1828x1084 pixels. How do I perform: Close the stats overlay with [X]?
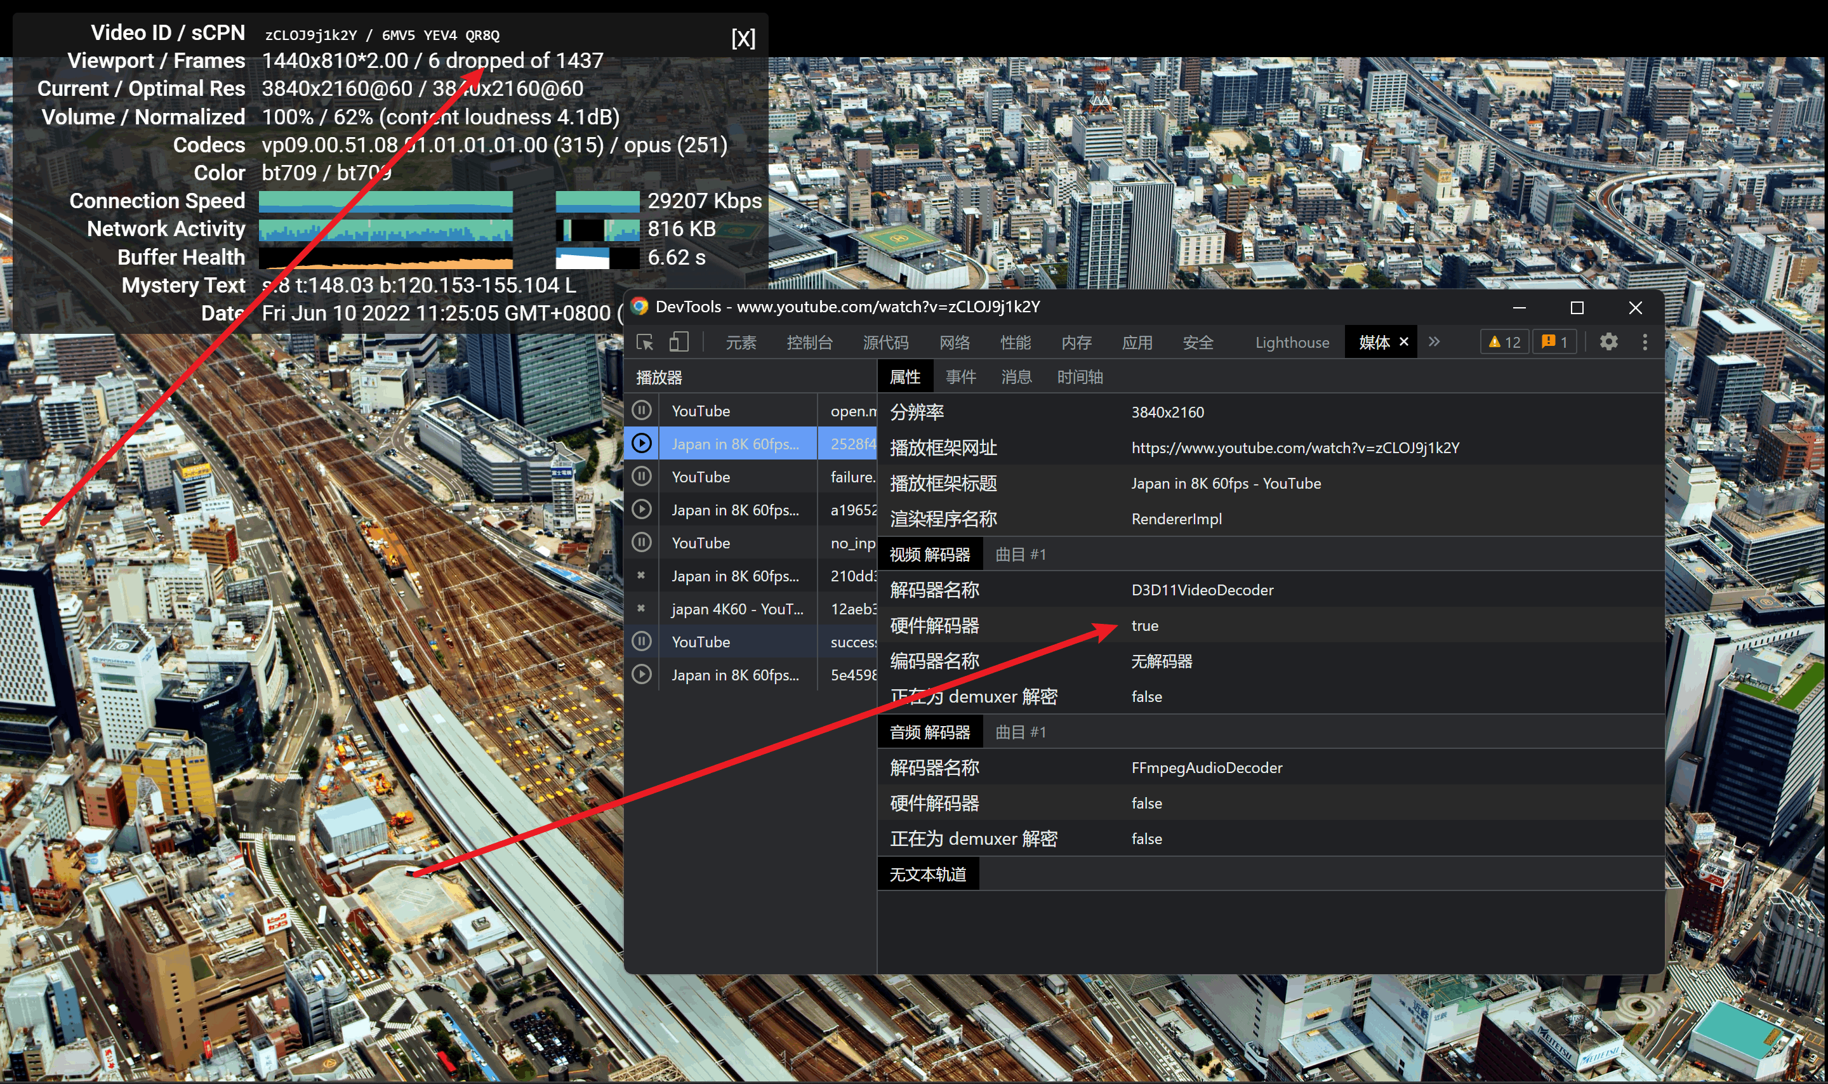click(x=743, y=38)
